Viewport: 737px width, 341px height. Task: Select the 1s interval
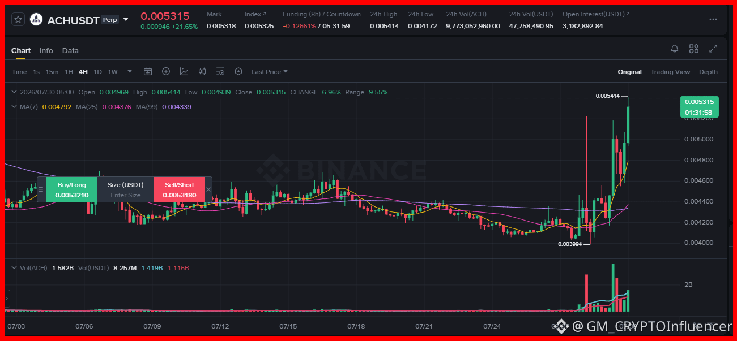click(36, 72)
